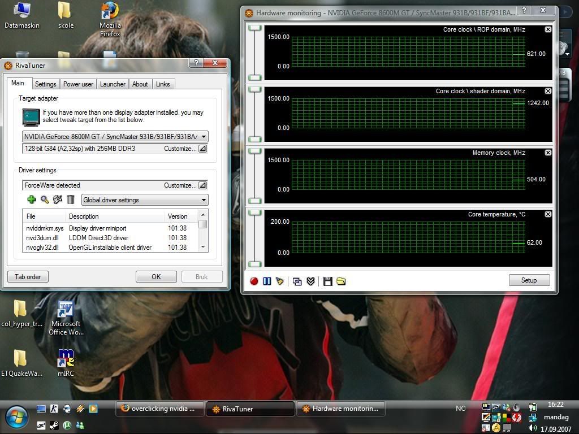Viewport: 579px width, 434px height.
Task: Switch to the Settings tab
Action: [45, 84]
